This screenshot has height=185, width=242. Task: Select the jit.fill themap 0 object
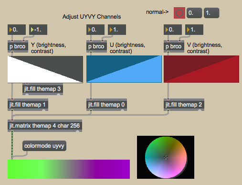[x=106, y=105]
